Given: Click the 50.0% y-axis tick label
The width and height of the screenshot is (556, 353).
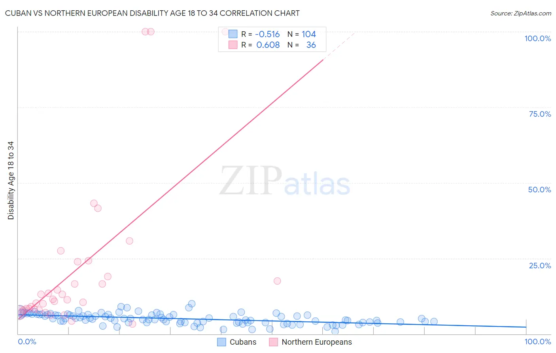Looking at the screenshot, I should coord(539,190).
